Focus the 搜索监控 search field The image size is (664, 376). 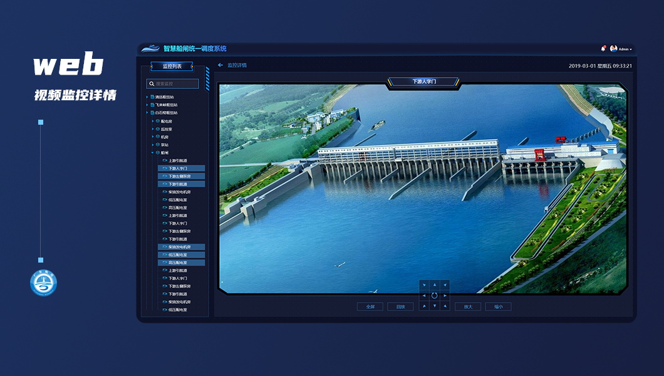coord(172,84)
